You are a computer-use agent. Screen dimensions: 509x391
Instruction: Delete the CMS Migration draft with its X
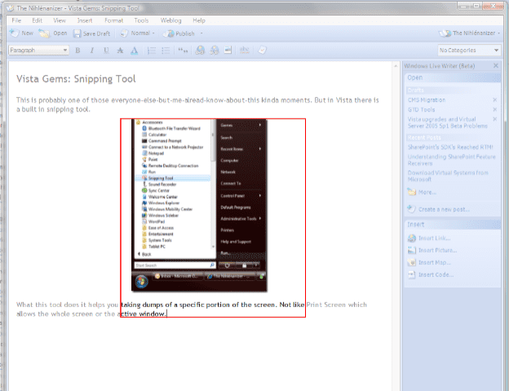pos(494,100)
